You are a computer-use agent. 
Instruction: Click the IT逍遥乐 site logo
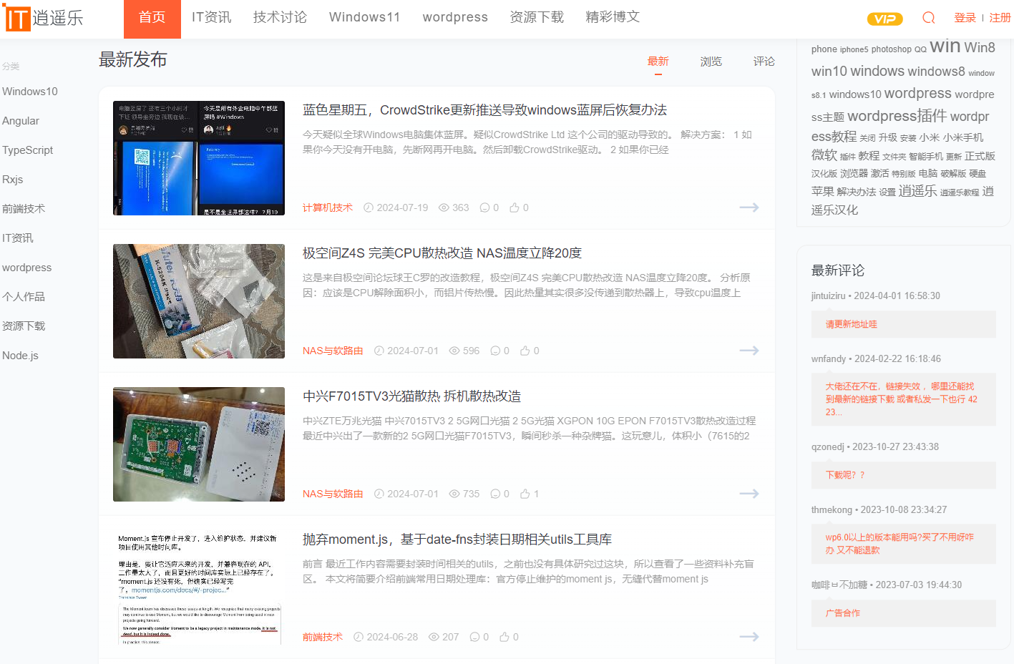pos(43,18)
